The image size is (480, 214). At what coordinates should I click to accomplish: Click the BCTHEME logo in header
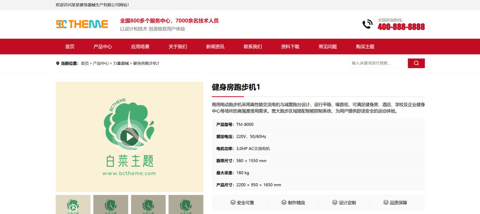[x=82, y=24]
